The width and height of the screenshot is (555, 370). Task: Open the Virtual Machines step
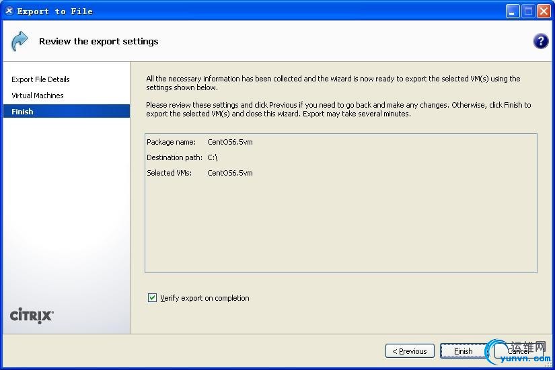[38, 96]
